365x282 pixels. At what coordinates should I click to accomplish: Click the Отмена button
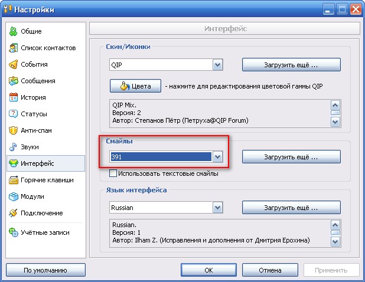click(x=270, y=270)
